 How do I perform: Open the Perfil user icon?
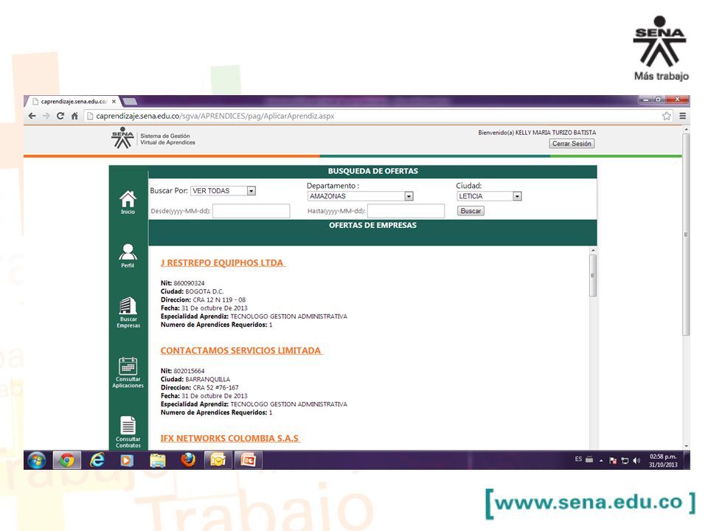point(128,256)
